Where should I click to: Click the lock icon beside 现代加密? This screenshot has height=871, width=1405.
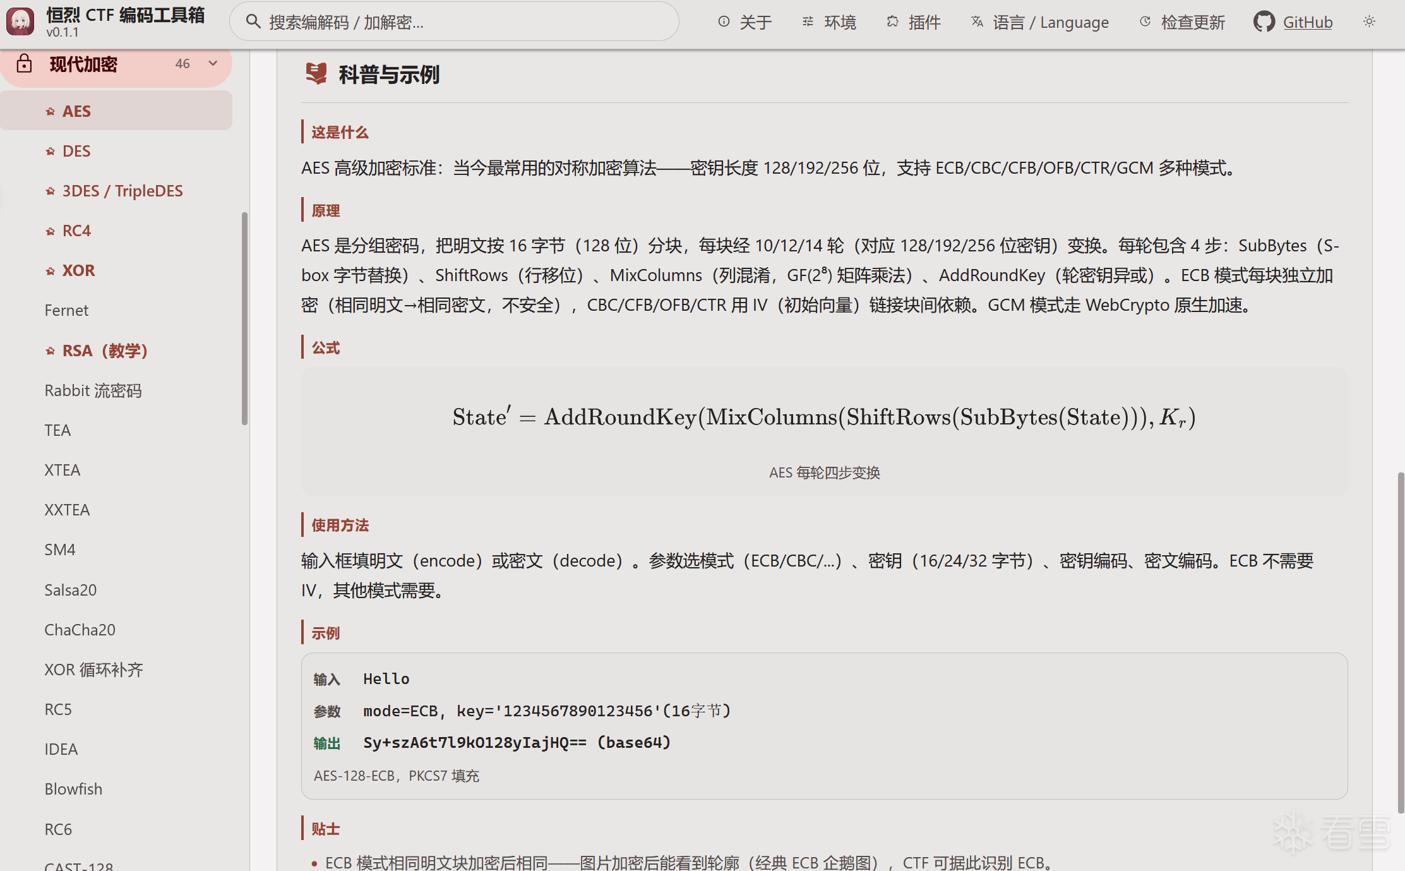tap(24, 64)
